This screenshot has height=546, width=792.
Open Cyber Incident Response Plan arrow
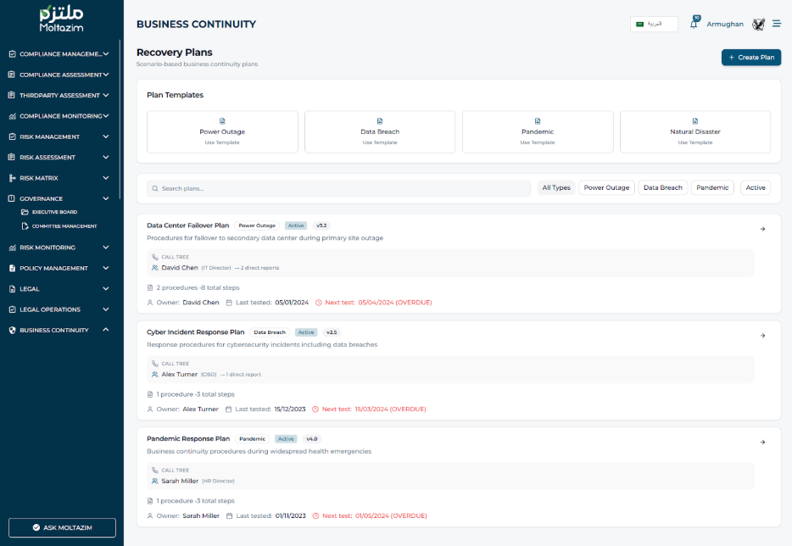762,336
